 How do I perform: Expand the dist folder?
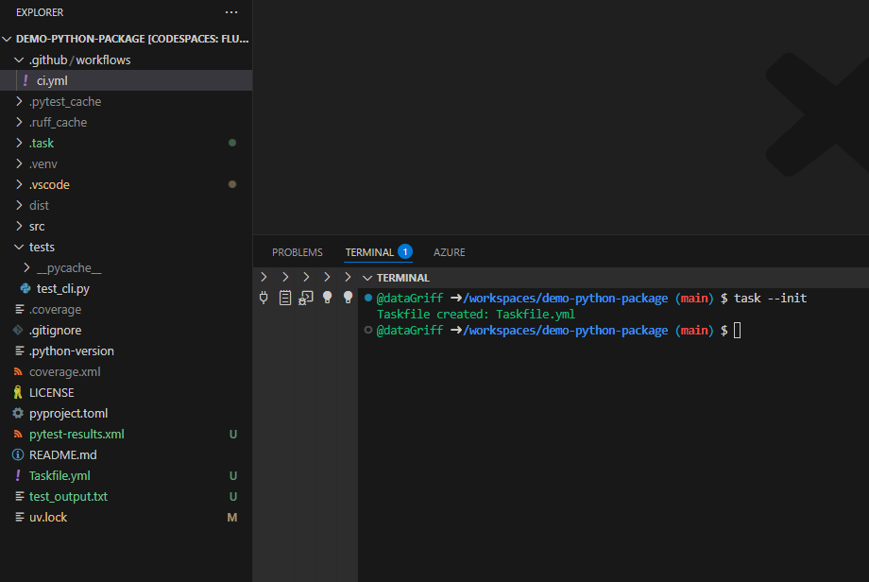tap(19, 205)
